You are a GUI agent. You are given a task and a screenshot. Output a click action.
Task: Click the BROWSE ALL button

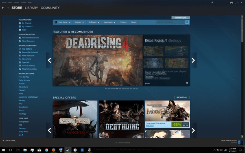182,97
